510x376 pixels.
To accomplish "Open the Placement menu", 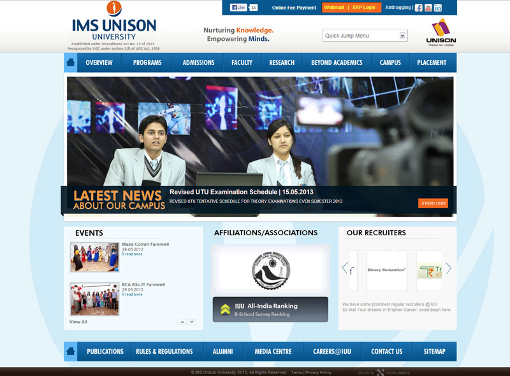I will click(432, 62).
